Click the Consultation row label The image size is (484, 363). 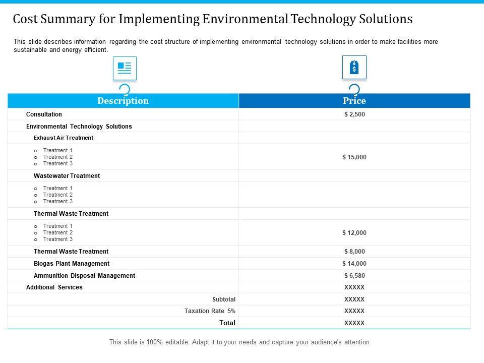pyautogui.click(x=44, y=114)
